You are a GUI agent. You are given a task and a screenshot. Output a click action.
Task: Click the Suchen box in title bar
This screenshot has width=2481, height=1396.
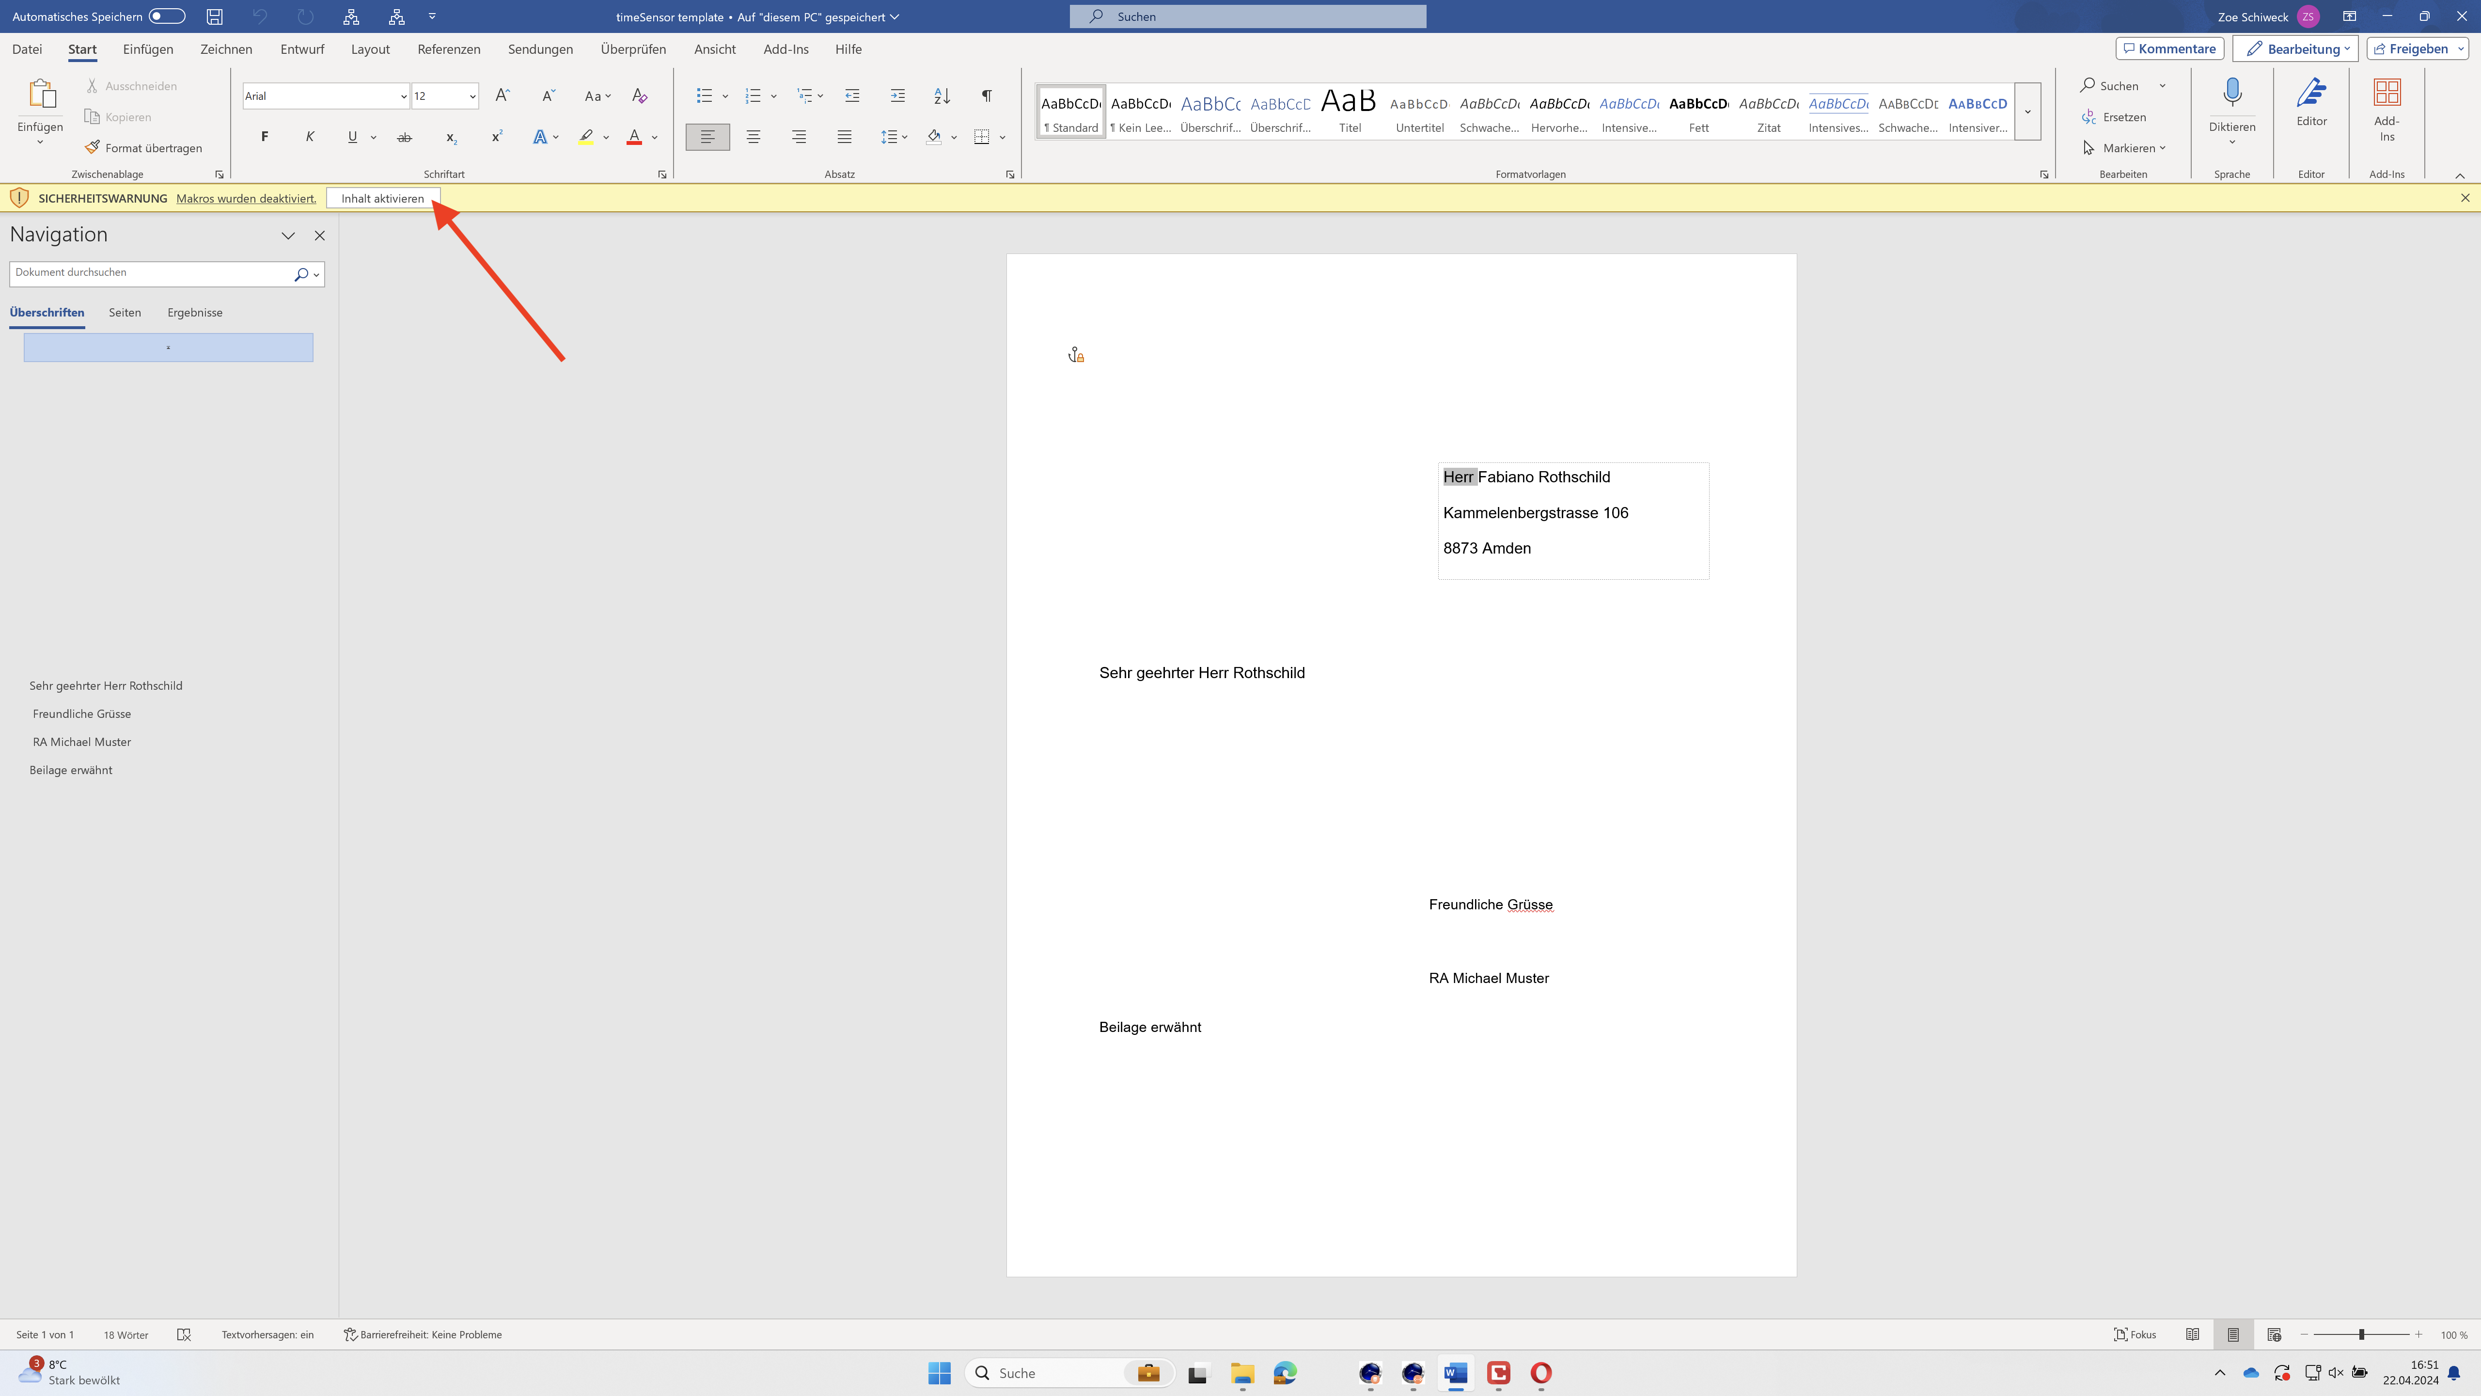pyautogui.click(x=1247, y=16)
